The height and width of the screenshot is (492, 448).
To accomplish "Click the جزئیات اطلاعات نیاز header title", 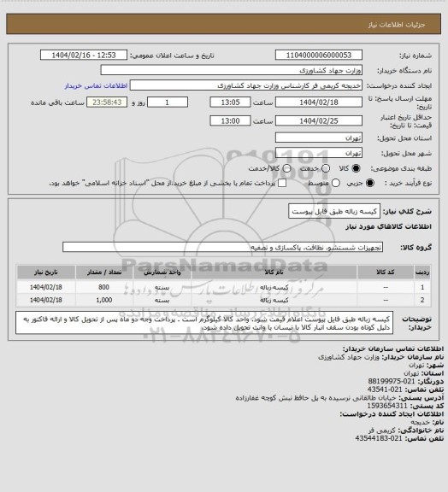I will 397,25.
